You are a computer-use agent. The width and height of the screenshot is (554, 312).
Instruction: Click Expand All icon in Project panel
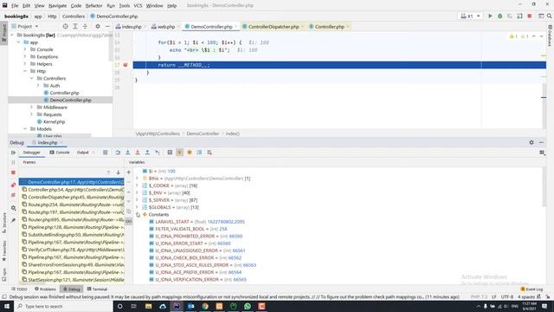click(75, 27)
